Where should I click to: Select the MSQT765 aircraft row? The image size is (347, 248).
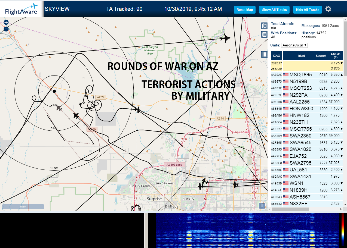tap(307, 129)
